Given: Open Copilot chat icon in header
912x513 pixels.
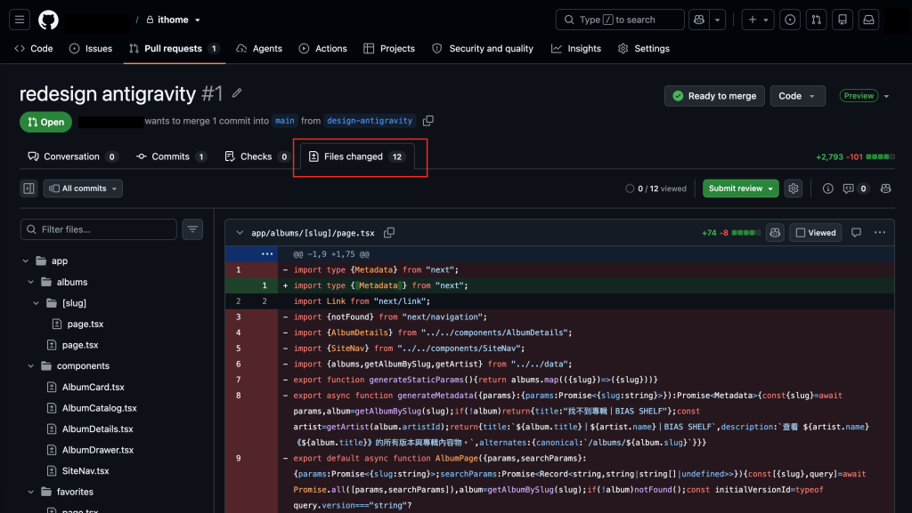Looking at the screenshot, I should click(x=699, y=20).
